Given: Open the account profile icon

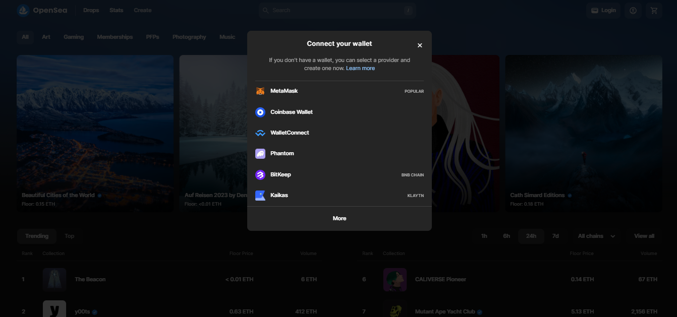Looking at the screenshot, I should coord(633,10).
